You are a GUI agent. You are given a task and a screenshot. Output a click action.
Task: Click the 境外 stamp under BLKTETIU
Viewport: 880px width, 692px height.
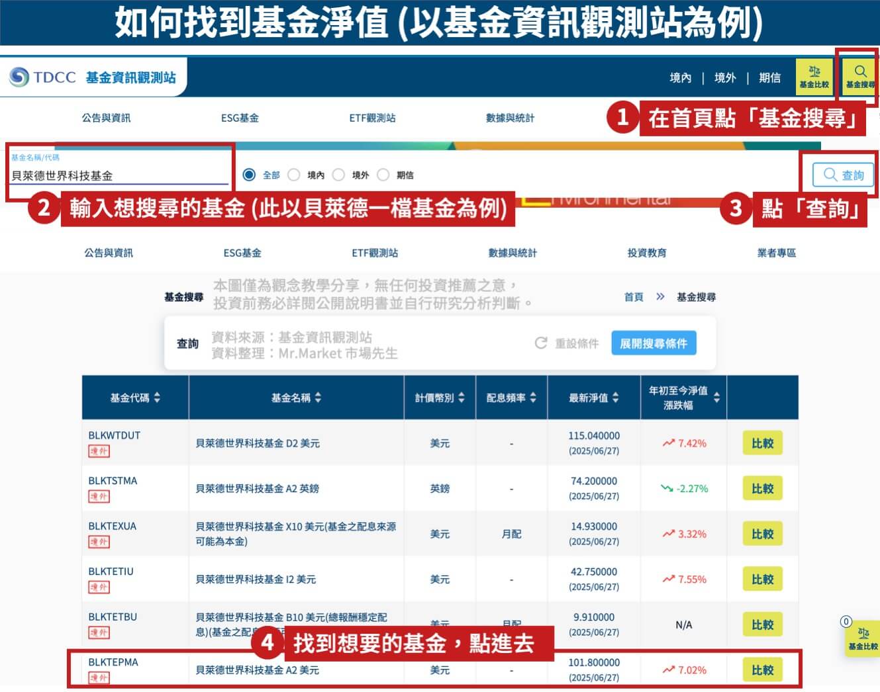[99, 587]
